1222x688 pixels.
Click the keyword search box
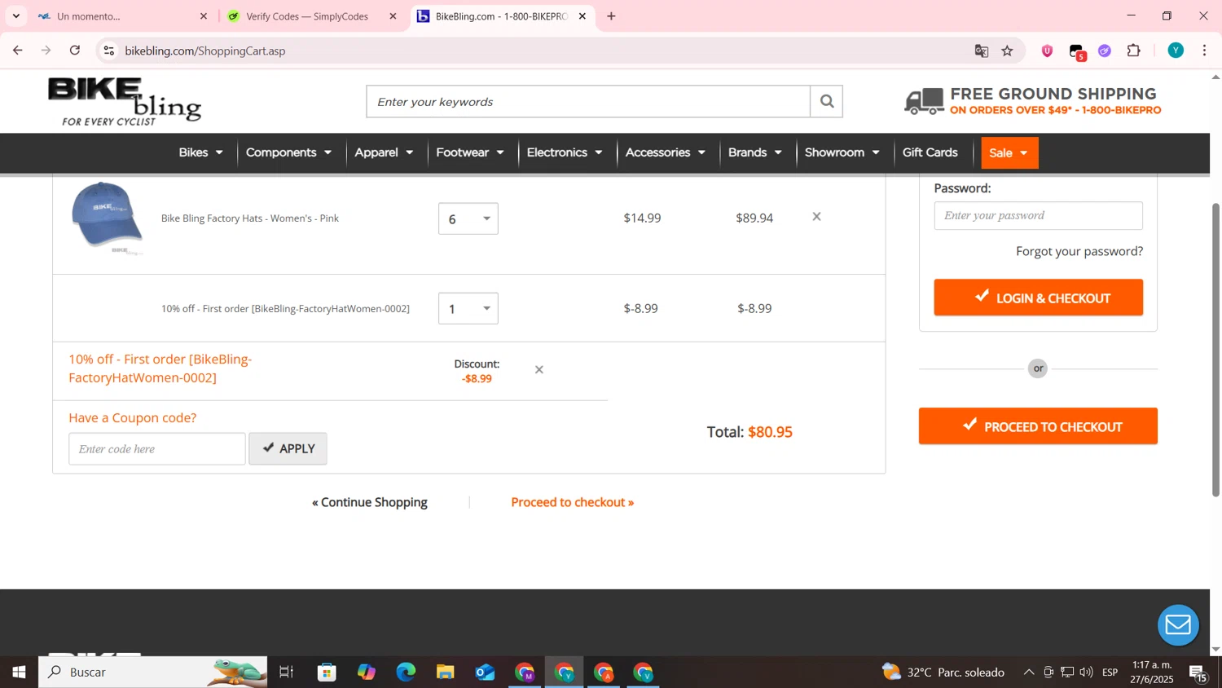588,102
